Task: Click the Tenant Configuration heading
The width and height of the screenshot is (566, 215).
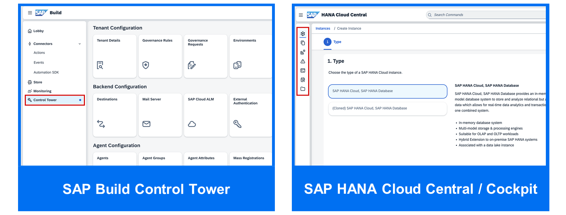Action: [x=117, y=28]
